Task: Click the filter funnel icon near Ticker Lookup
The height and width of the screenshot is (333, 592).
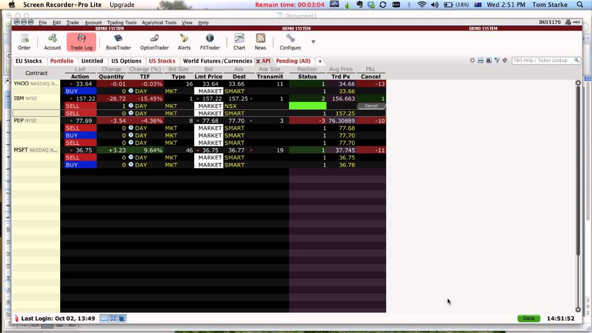Action: click(497, 61)
